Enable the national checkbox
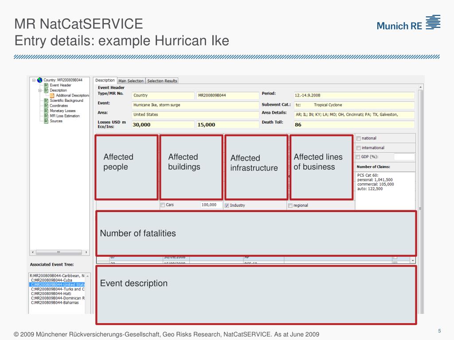 click(358, 139)
